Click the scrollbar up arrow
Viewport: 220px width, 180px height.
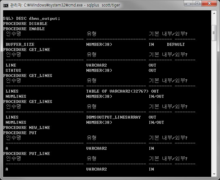pyautogui.click(x=214, y=13)
